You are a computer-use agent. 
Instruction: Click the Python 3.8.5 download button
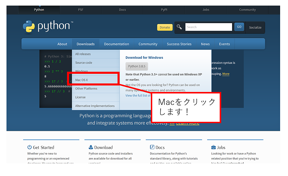pos(137,66)
